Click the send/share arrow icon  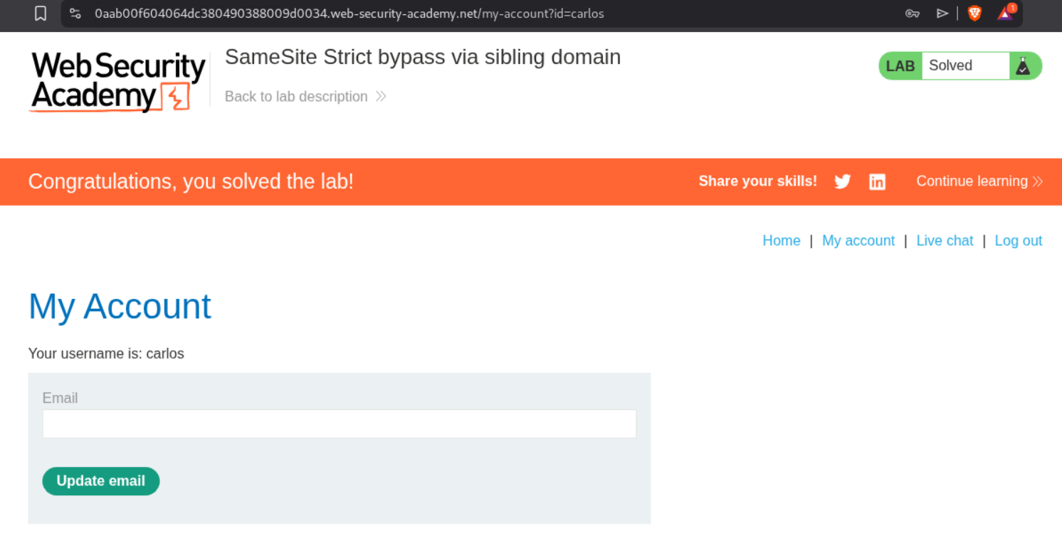coord(942,14)
